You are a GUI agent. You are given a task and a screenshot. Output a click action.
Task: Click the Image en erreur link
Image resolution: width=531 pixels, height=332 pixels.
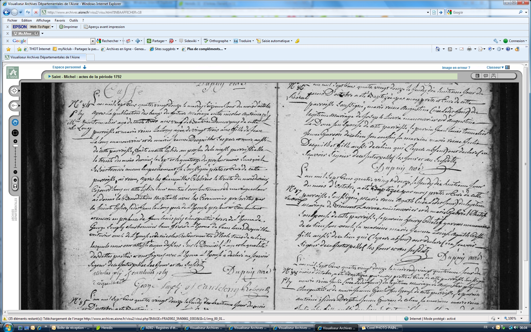(x=456, y=68)
